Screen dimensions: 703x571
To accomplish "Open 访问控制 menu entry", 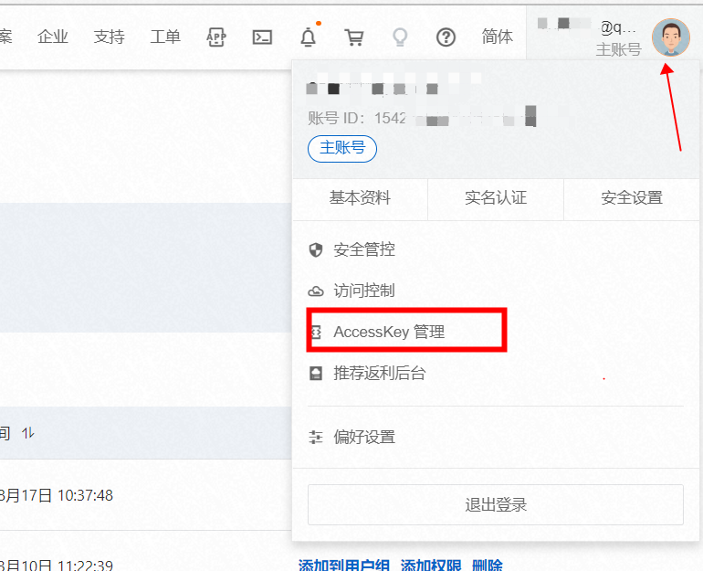I will point(364,291).
